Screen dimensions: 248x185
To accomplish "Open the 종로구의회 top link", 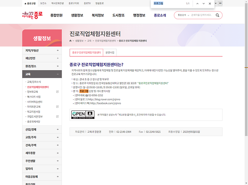I will point(74,3).
